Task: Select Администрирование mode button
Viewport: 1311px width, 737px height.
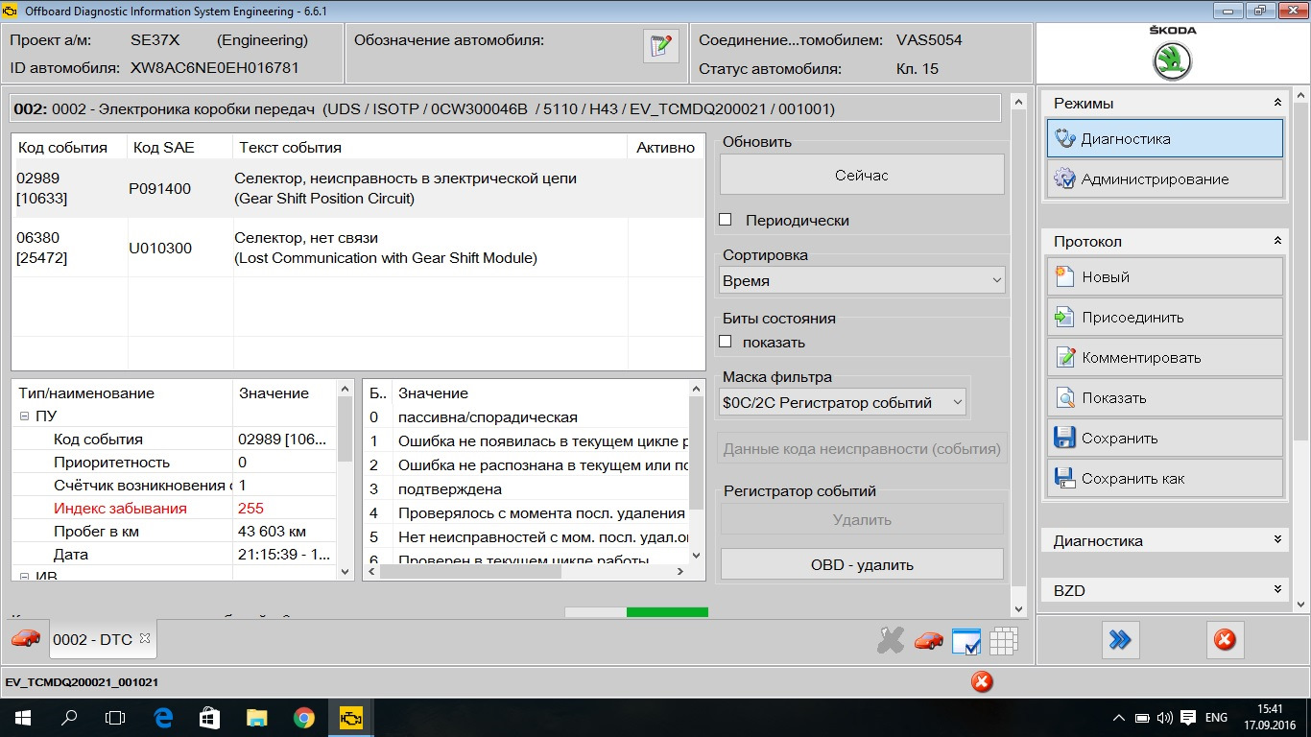Action: coord(1165,178)
